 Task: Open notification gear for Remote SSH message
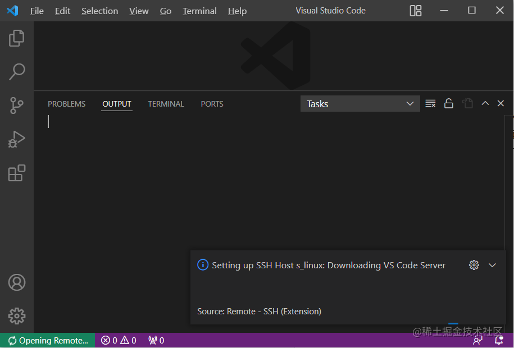pos(474,265)
